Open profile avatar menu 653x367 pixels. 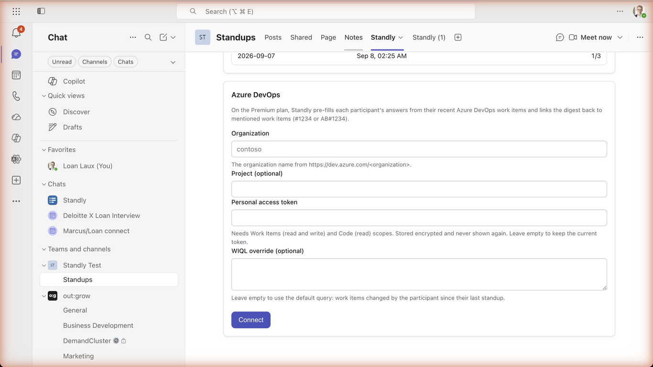point(639,11)
